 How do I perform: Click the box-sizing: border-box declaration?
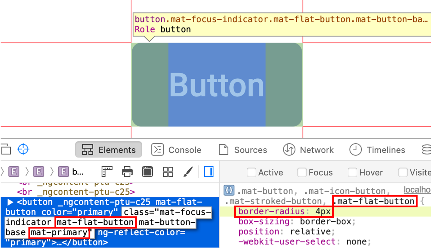(x=297, y=222)
